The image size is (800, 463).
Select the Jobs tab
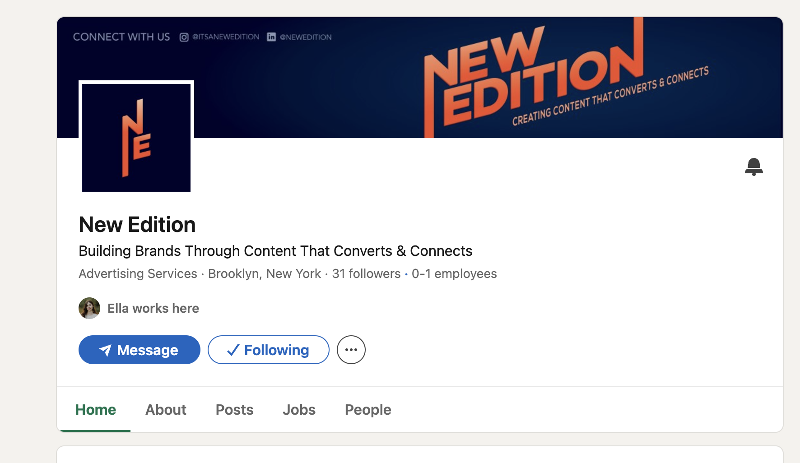click(x=299, y=410)
